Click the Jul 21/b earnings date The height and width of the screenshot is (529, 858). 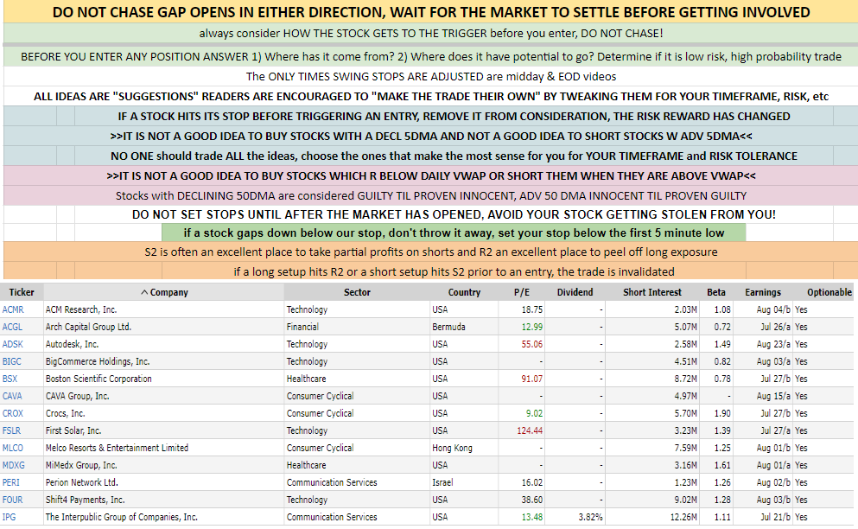pyautogui.click(x=775, y=517)
